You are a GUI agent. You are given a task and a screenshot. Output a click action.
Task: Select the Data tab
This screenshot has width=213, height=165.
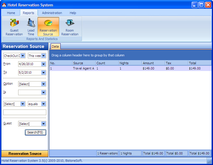click(55, 46)
